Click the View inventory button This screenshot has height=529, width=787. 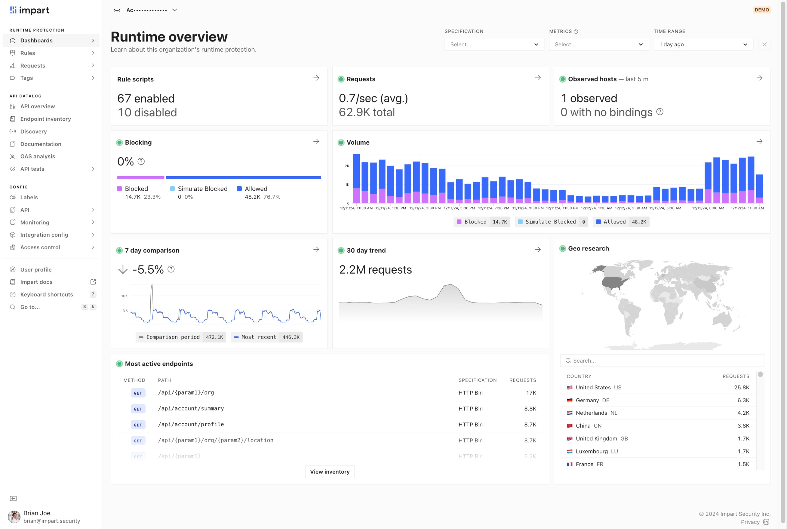[x=330, y=472]
